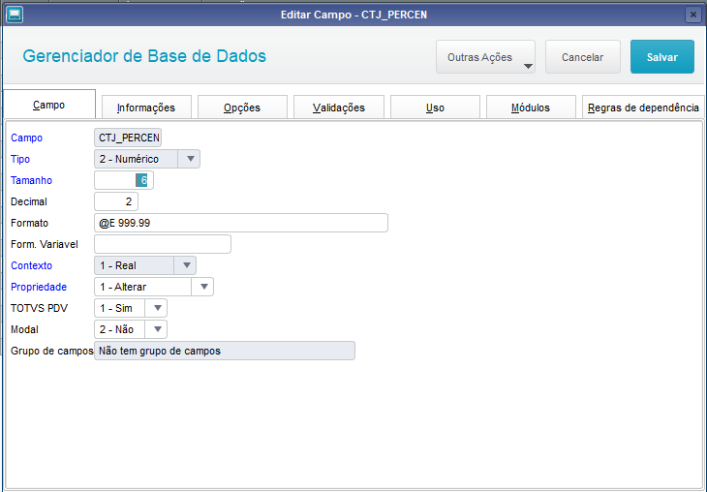
Task: Expand the Tipo dropdown arrow
Action: point(190,159)
